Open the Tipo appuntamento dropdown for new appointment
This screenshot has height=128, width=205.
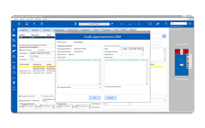[132, 52]
